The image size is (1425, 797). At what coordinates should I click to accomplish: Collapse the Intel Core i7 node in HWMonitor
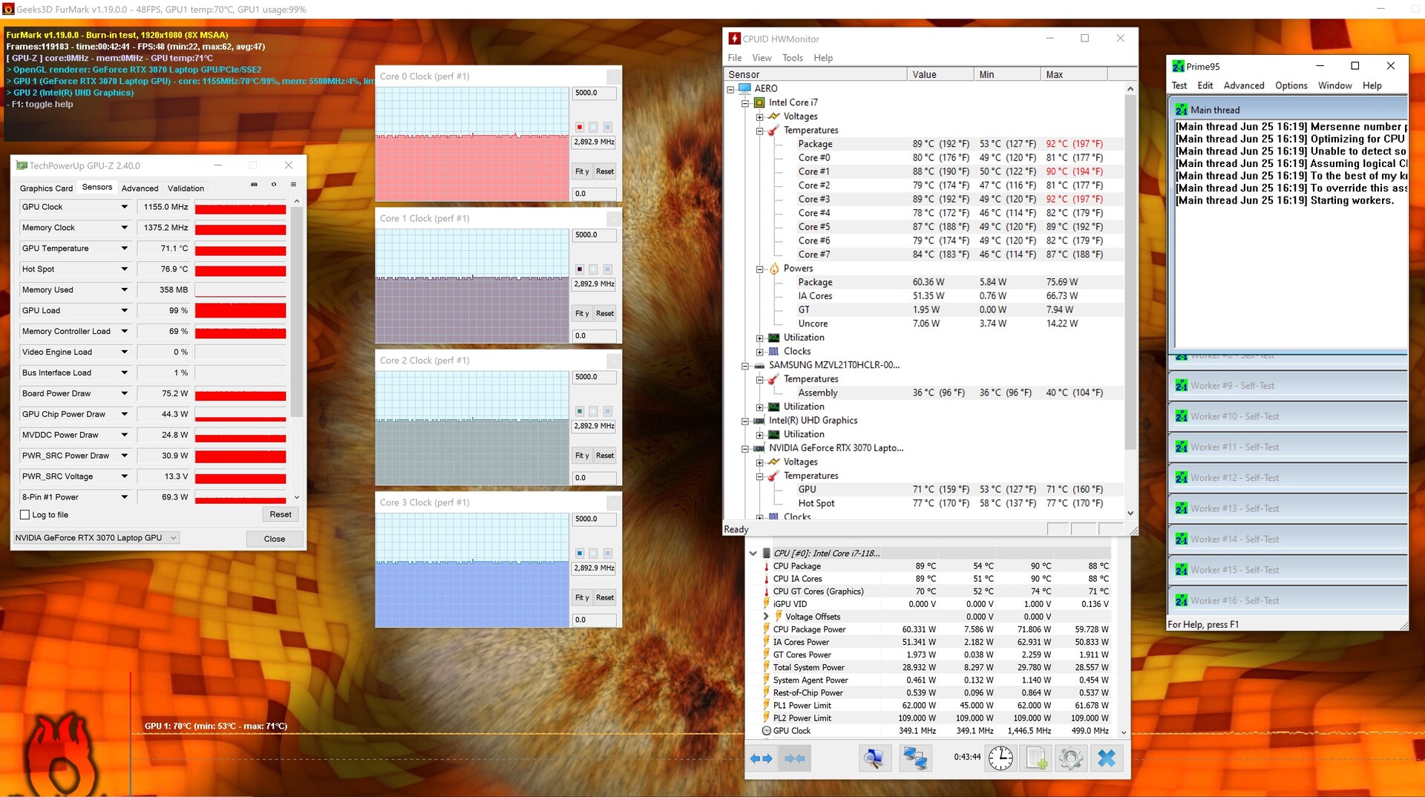pyautogui.click(x=745, y=103)
